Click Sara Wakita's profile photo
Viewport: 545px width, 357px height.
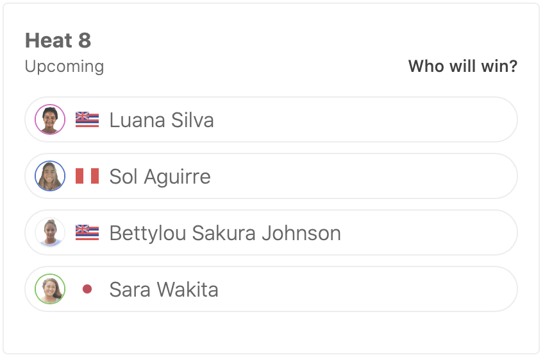pos(50,290)
